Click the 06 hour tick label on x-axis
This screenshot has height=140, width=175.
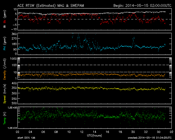(x=43, y=132)
